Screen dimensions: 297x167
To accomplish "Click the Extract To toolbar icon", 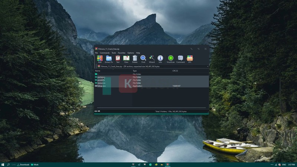I will [x=109, y=58].
